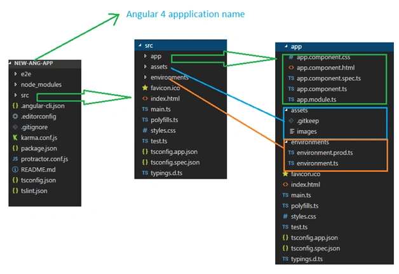The width and height of the screenshot is (399, 274).
Task: Click the favicon.ico star icon in src panel
Action: pyautogui.click(x=145, y=88)
